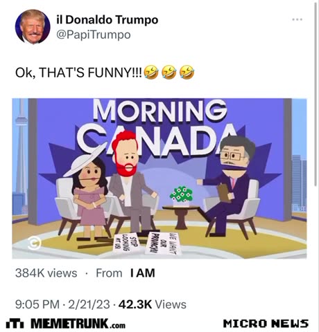Image resolution: width=319 pixels, height=332 pixels.
Task: Click the round profile avatar photo
Action: [x=33, y=27]
